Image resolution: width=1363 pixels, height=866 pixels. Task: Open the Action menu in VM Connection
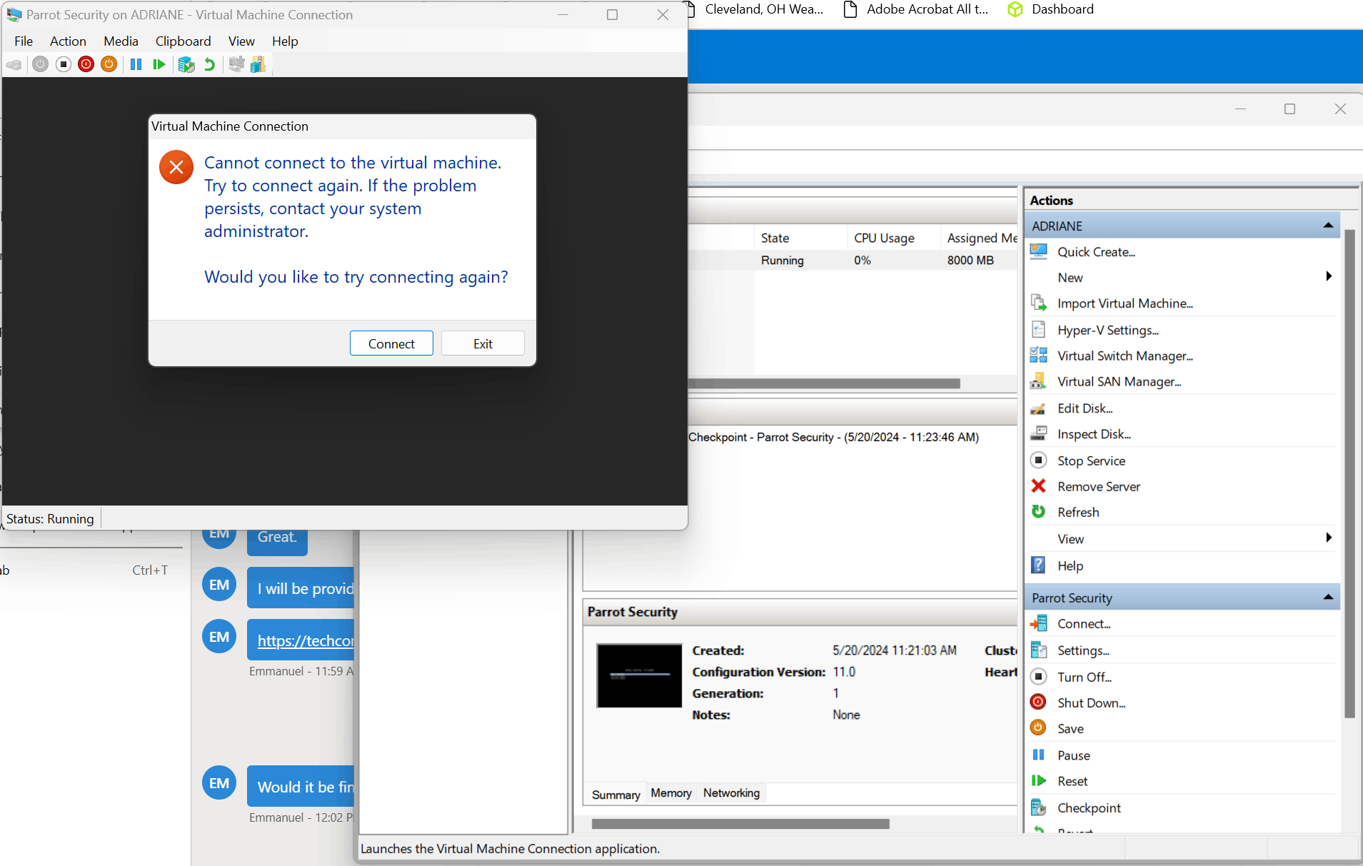coord(68,41)
